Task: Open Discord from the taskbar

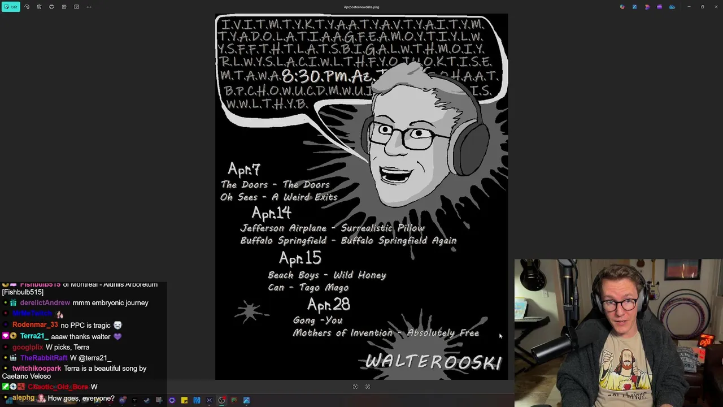Action: tap(122, 400)
